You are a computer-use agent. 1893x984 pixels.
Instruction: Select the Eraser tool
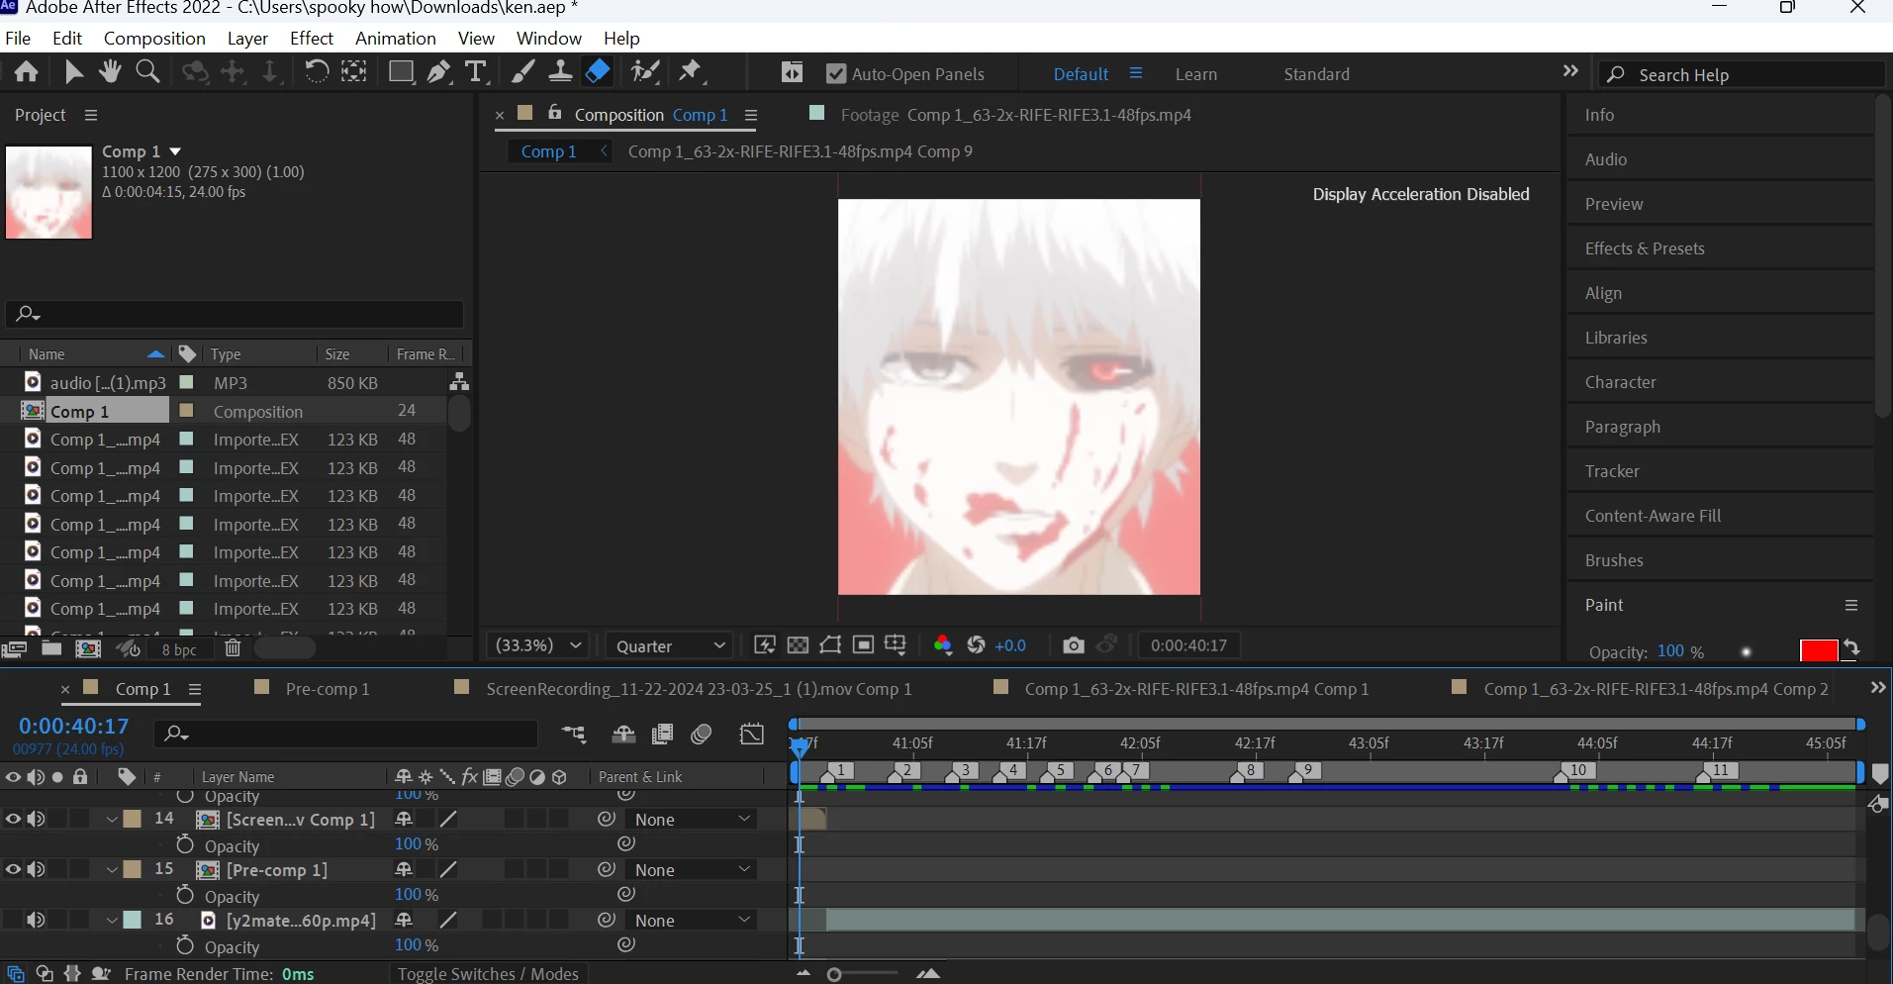[x=598, y=72]
